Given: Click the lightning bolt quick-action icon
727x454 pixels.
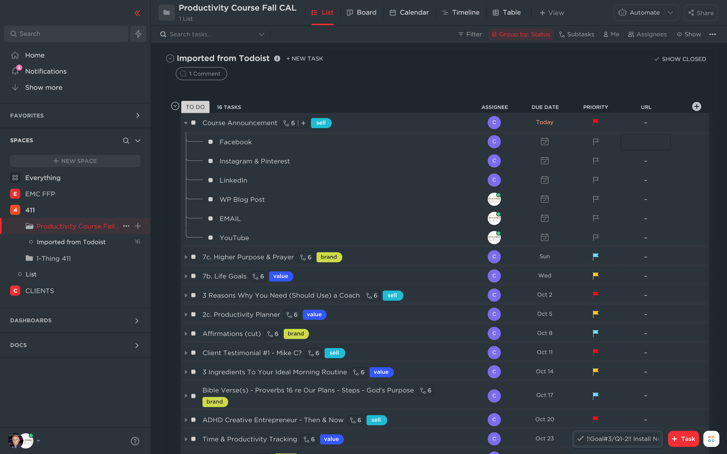Looking at the screenshot, I should click(138, 34).
